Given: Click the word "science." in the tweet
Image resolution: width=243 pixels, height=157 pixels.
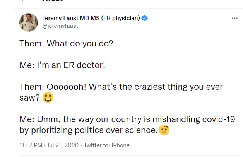Looking at the screenshot, I should (142, 131).
